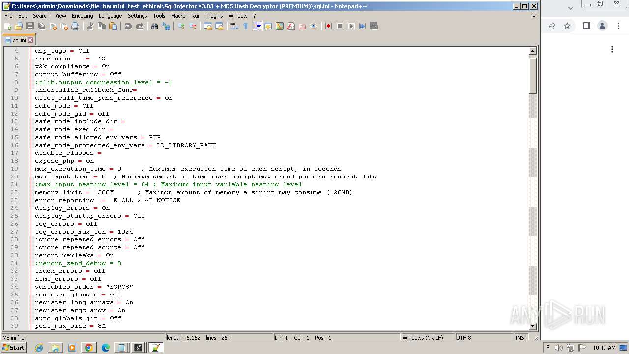Viewport: 629px width, 354px height.
Task: Open the View menu
Action: click(60, 16)
